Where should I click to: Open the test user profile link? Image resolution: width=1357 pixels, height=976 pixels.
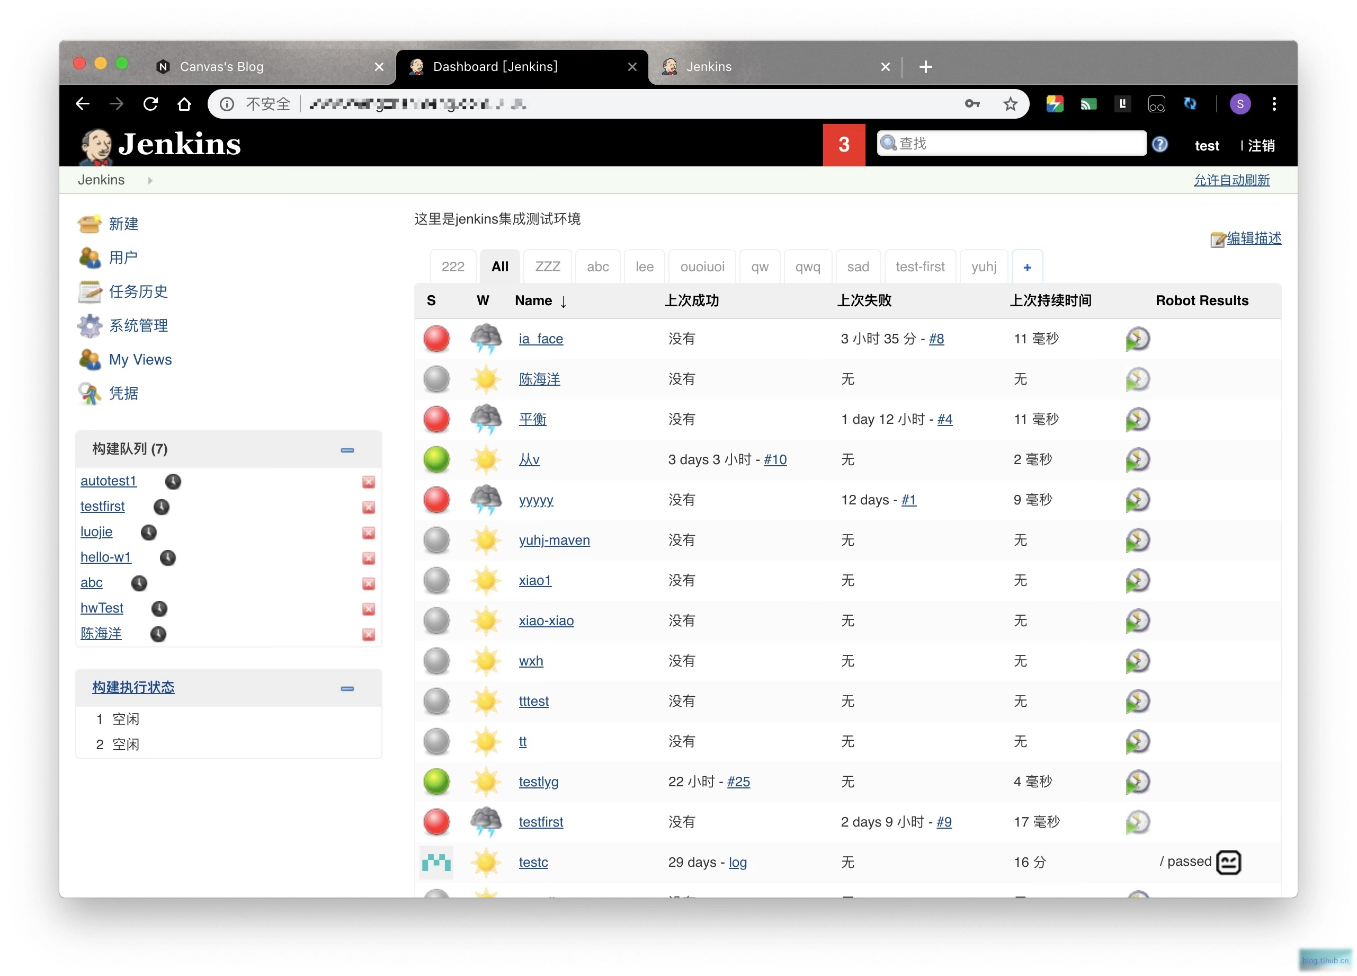pyautogui.click(x=1206, y=145)
